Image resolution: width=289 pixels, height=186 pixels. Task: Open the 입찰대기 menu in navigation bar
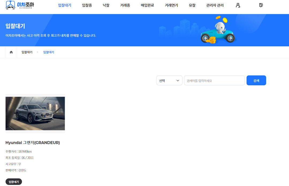(x=64, y=5)
